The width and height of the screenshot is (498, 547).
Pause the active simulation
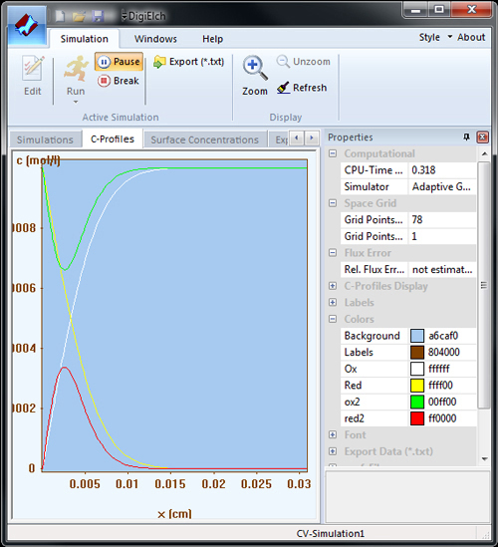(x=119, y=62)
